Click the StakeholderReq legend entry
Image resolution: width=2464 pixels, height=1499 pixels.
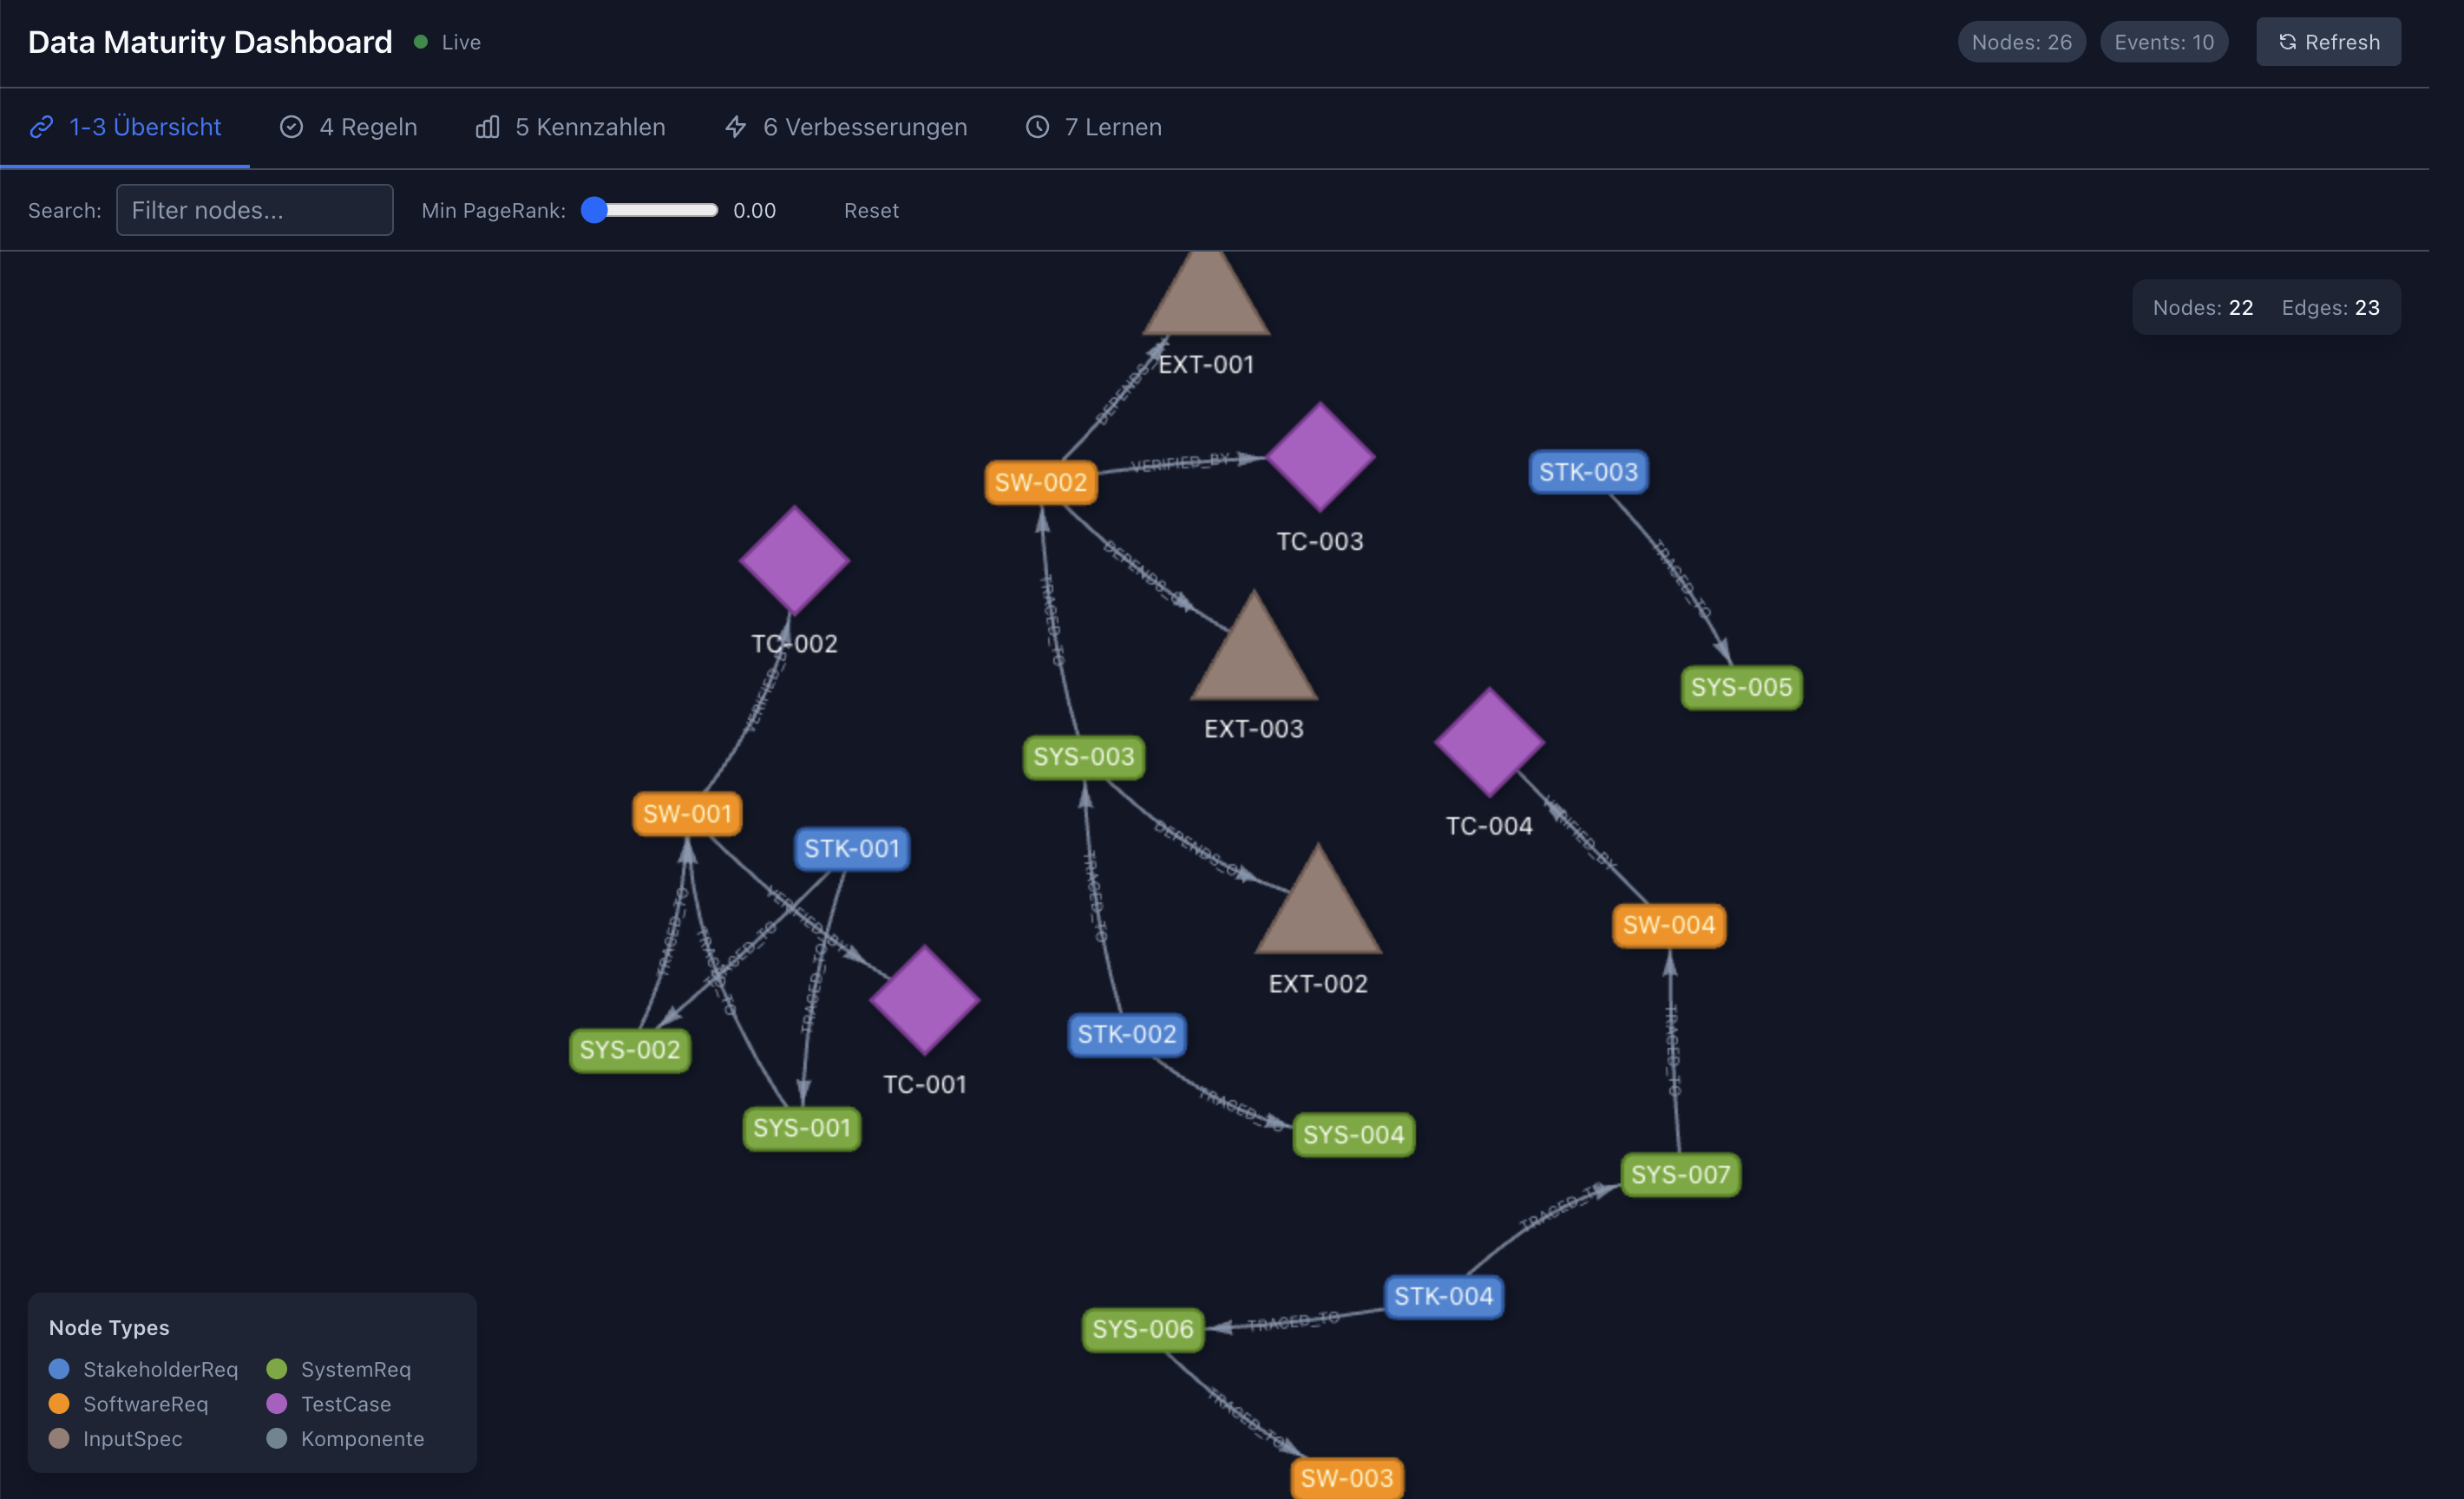pos(160,1369)
